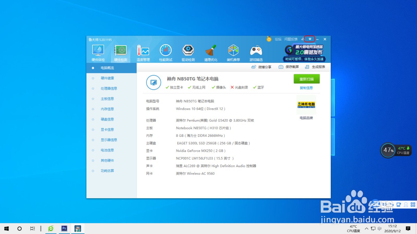Click the NCP001C display value
Screen dimensions: 417x234
(x=205, y=158)
